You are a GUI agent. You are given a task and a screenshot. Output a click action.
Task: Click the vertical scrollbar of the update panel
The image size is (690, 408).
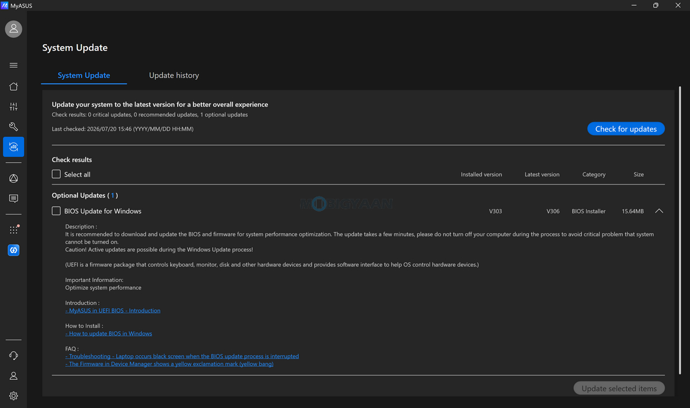pyautogui.click(x=680, y=230)
